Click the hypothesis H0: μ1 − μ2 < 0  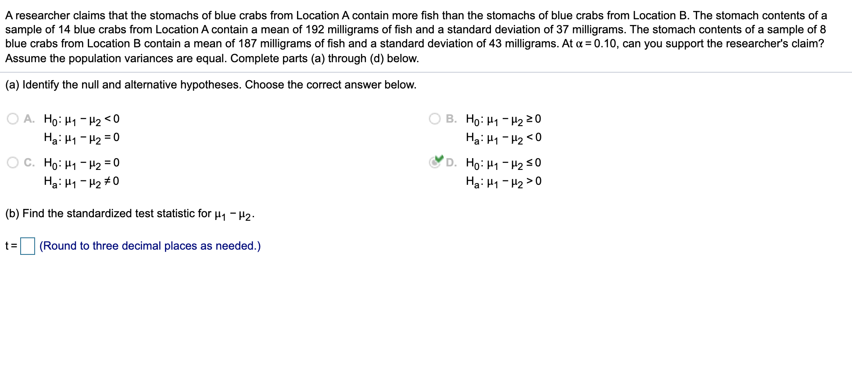[x=81, y=118]
